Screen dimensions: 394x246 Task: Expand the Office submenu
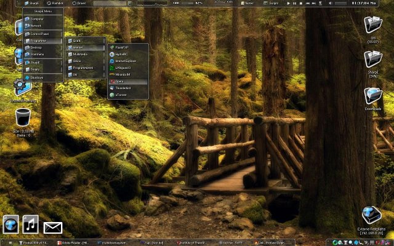(x=86, y=61)
